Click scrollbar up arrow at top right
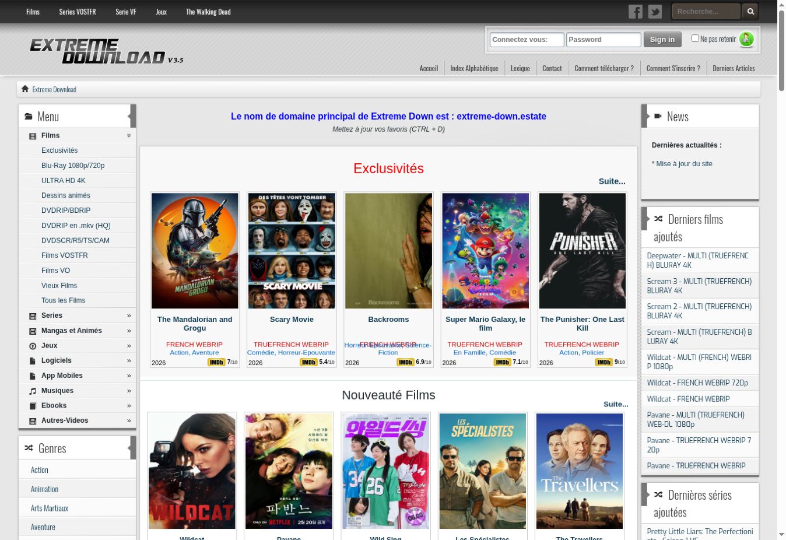Viewport: 786px width, 540px height. click(781, 4)
